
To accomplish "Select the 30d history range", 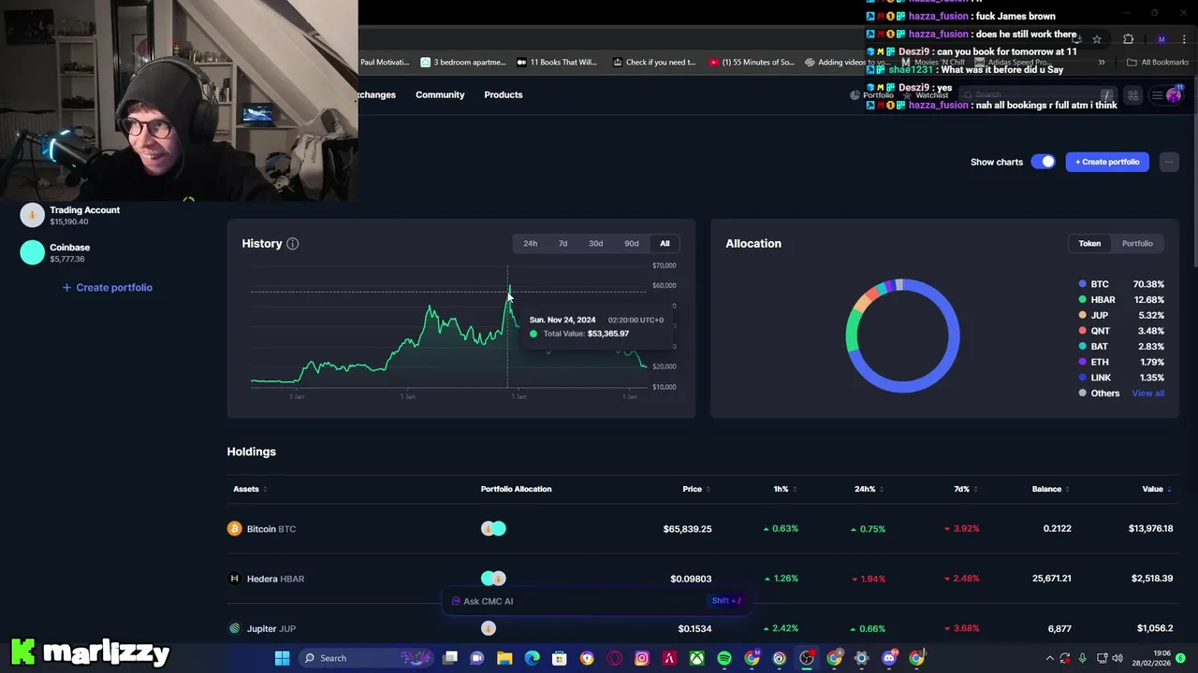I will (x=595, y=243).
